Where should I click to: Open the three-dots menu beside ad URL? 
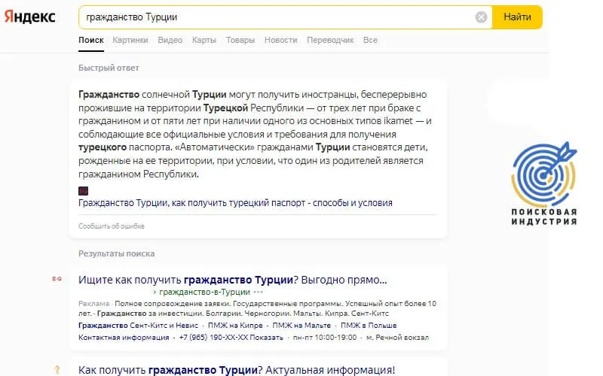pos(259,292)
